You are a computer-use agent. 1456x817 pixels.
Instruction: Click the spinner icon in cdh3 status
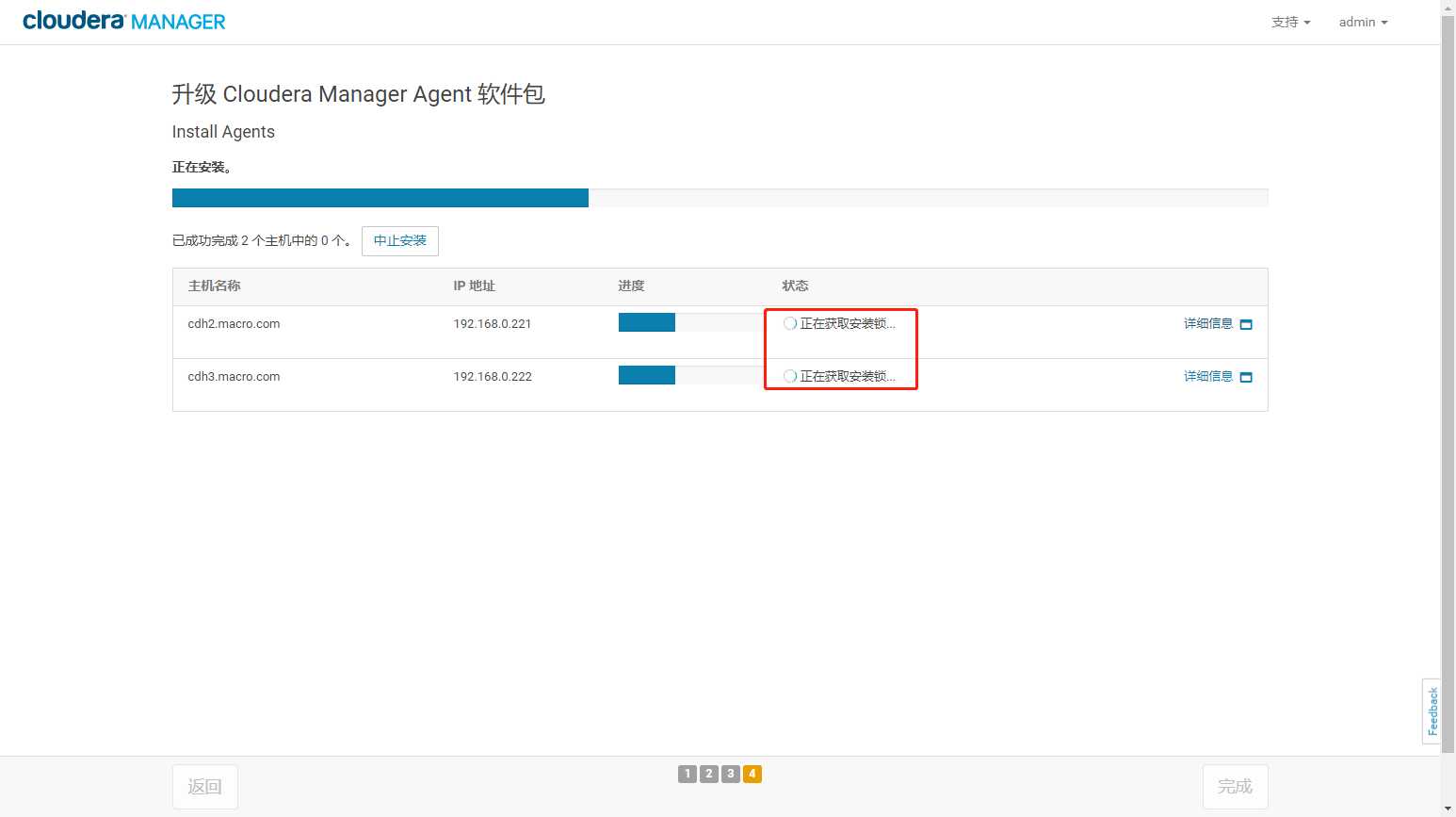(790, 376)
